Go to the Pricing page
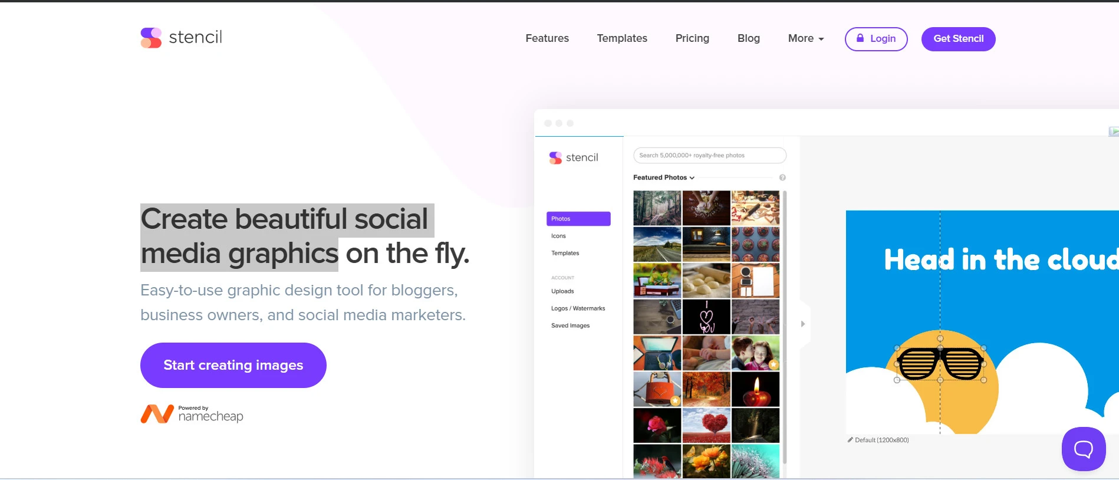The image size is (1119, 480). (x=692, y=38)
